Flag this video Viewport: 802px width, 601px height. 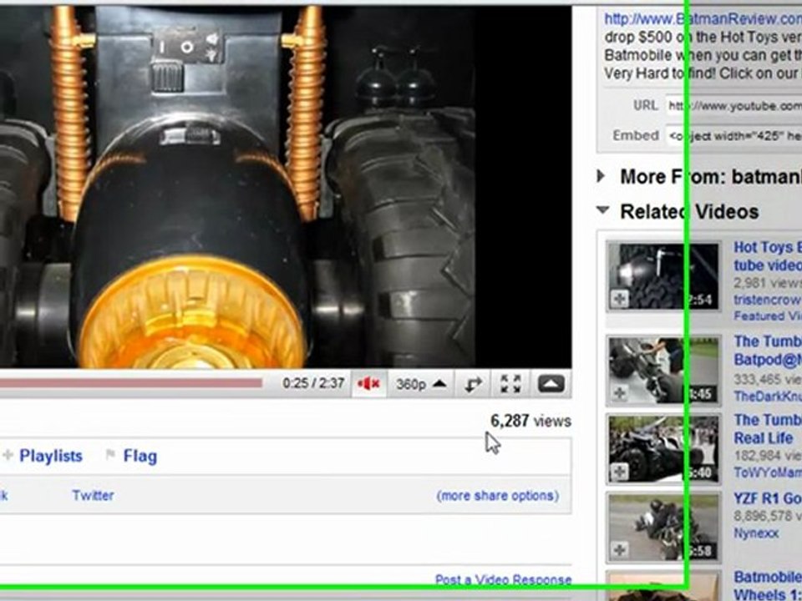pyautogui.click(x=140, y=456)
